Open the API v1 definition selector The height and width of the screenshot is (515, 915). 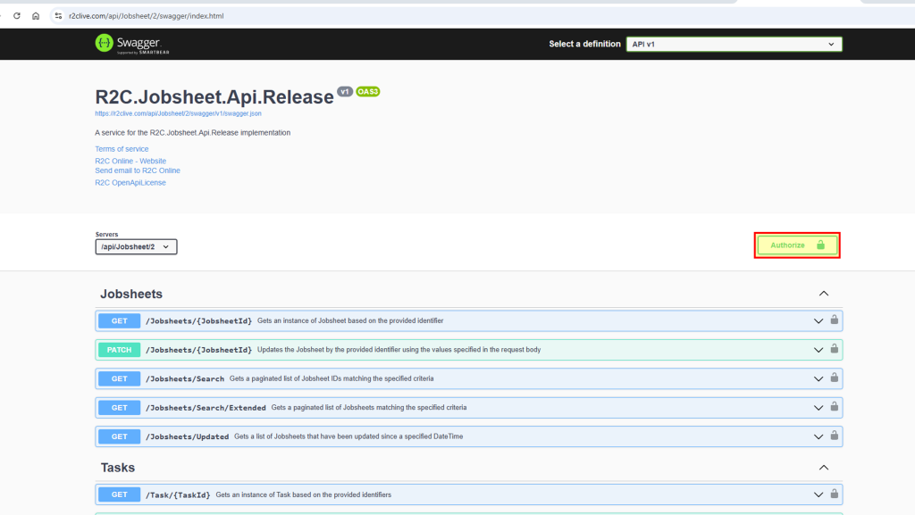(x=734, y=43)
